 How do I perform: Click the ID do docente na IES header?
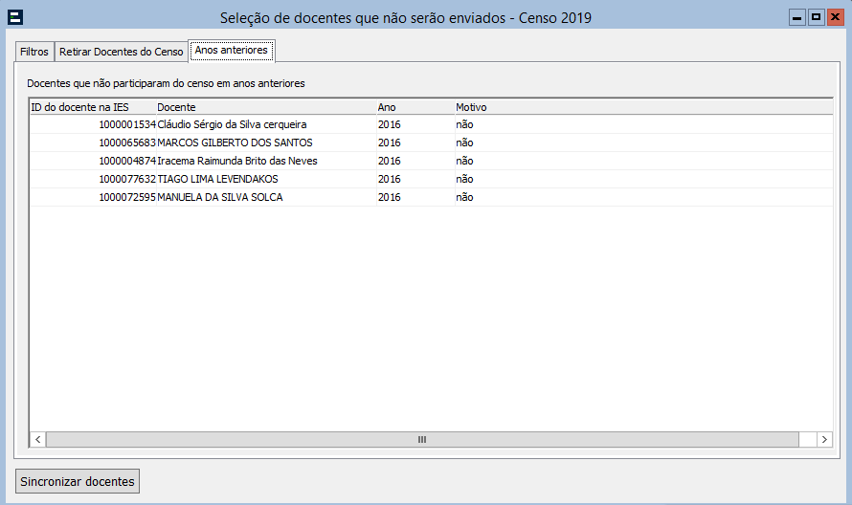80,107
